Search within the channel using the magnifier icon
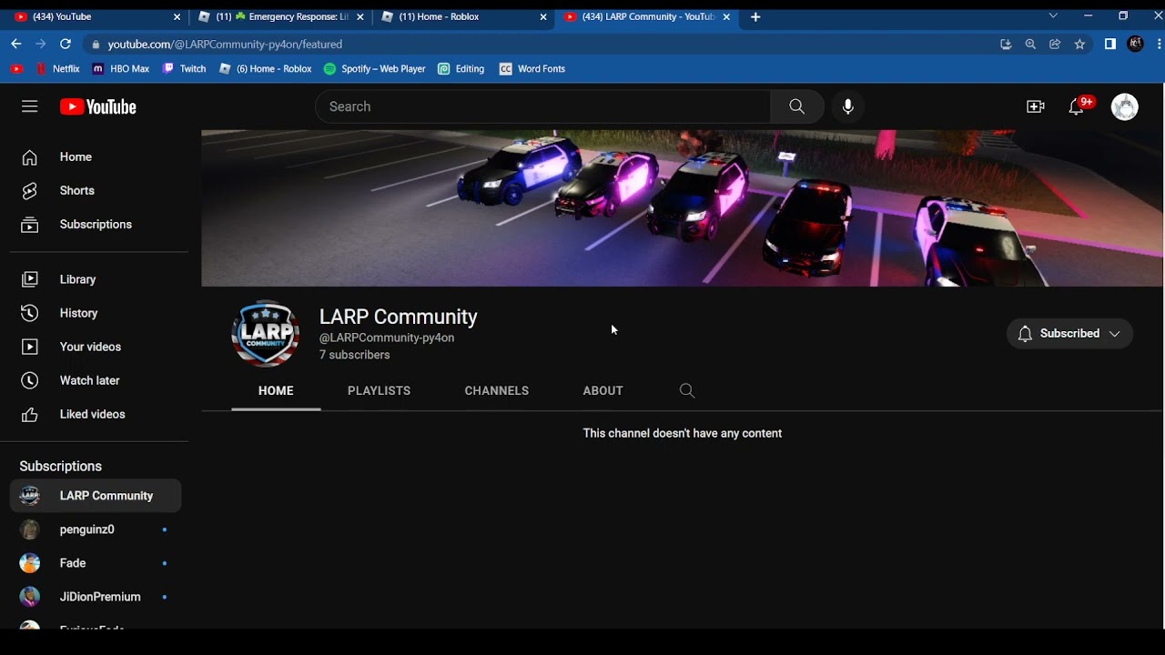This screenshot has height=655, width=1165. (687, 391)
